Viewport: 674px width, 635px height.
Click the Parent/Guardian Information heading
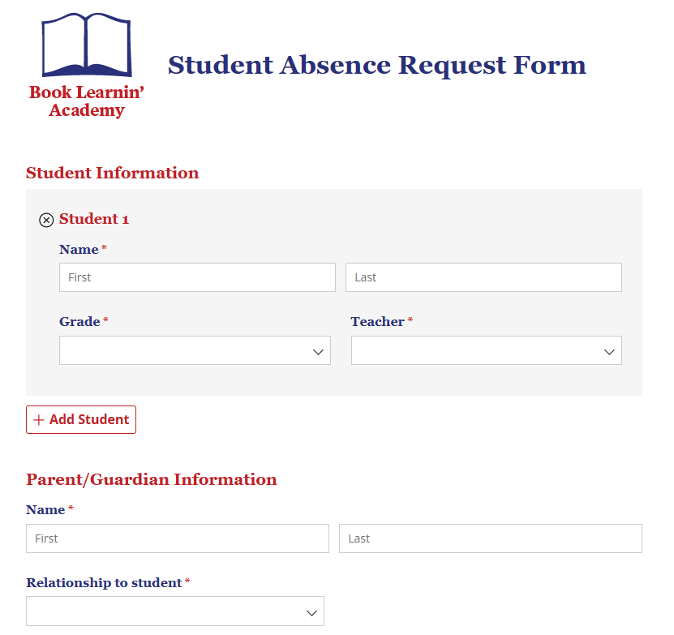click(151, 479)
